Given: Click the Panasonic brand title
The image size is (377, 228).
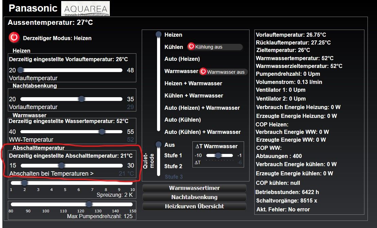Looking at the screenshot, I should pyautogui.click(x=33, y=8).
